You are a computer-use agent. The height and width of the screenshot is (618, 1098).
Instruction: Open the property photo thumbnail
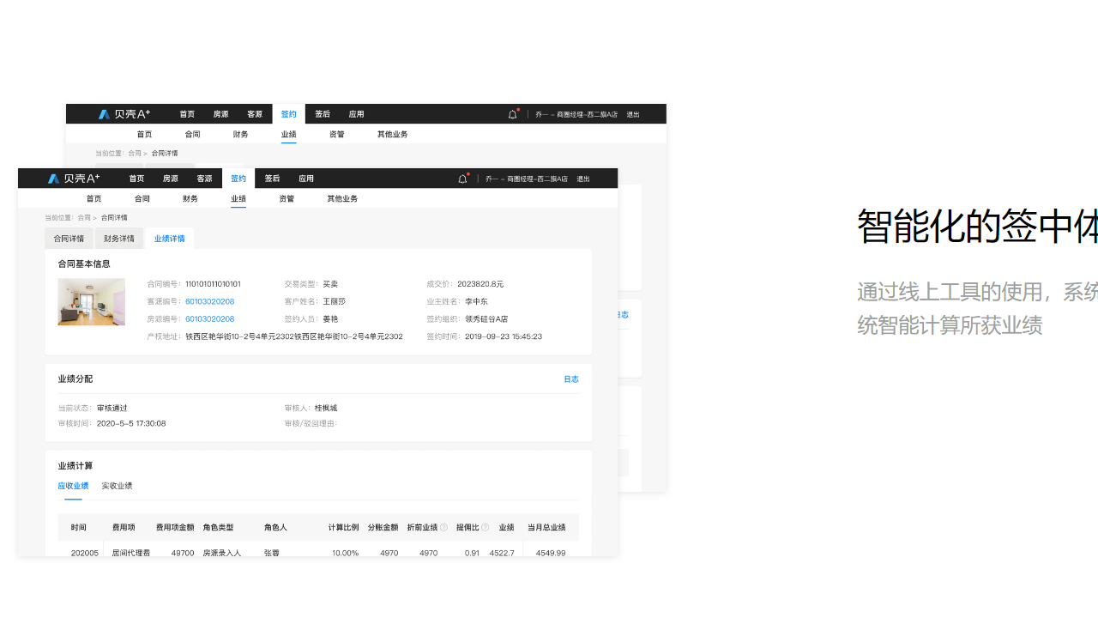point(92,301)
